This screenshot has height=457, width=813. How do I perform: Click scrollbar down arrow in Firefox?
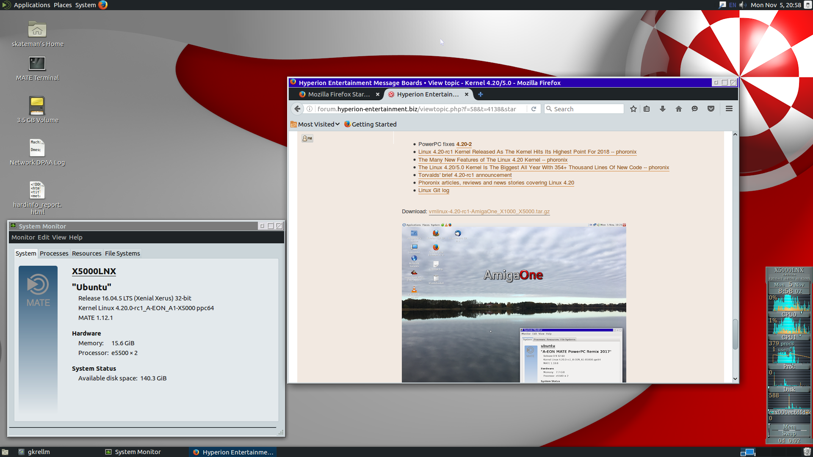pos(735,379)
